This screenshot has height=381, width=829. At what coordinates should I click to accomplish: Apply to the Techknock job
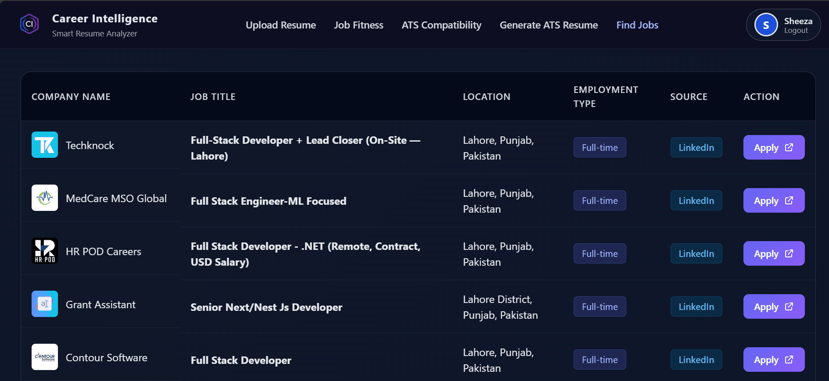coord(774,147)
